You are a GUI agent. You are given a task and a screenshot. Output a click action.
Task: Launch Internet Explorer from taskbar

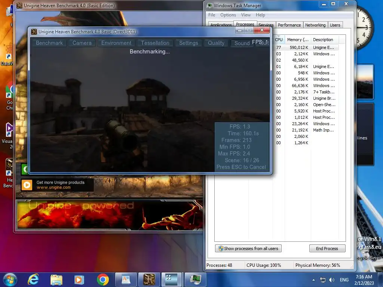pos(33,280)
